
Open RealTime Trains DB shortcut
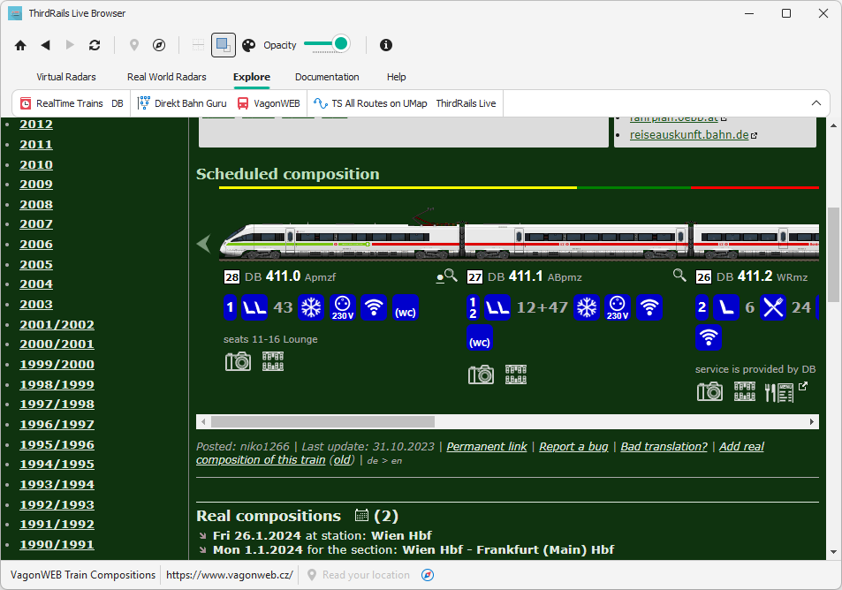click(72, 103)
